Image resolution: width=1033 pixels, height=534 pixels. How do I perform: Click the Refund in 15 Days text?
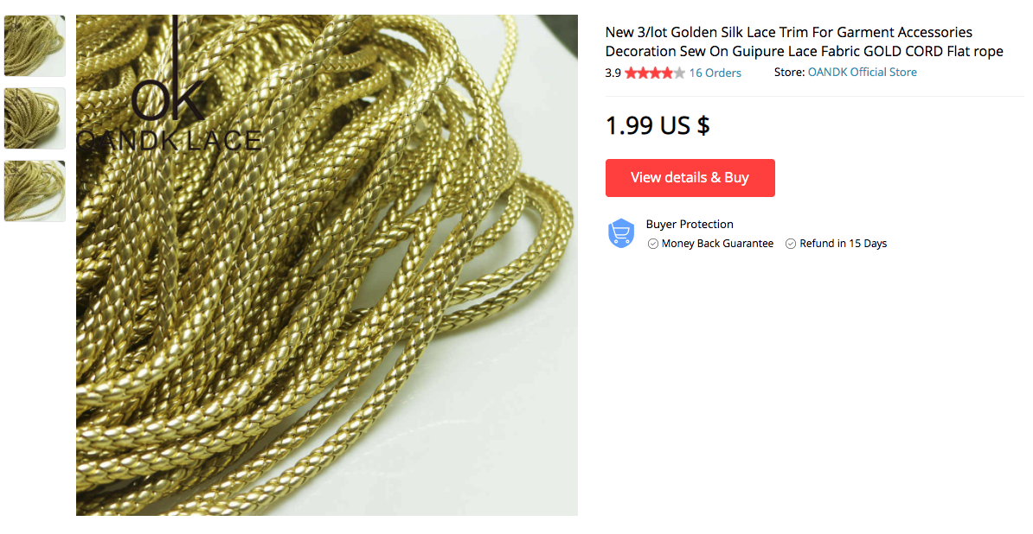[843, 244]
